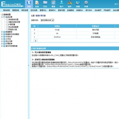Click the 管理扩展变量 breadcrumb link
119x119 pixels.
pyautogui.click(x=40, y=16)
